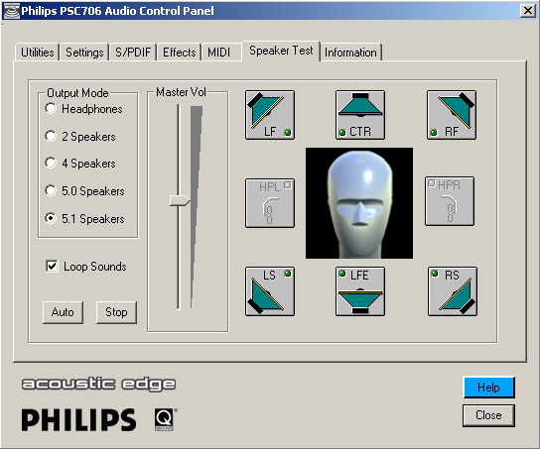Test the RF right front speaker icon
The height and width of the screenshot is (449, 540).
452,115
